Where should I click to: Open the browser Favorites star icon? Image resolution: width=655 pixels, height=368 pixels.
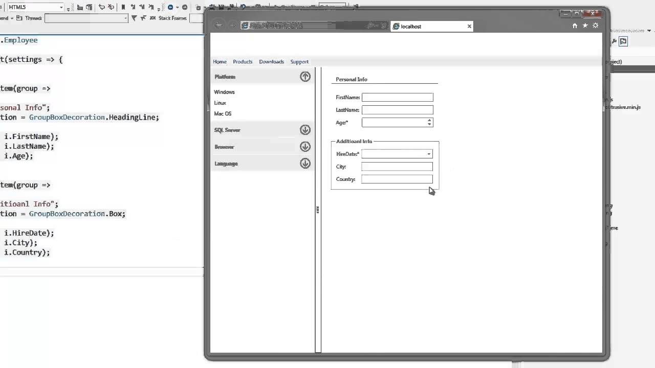click(585, 26)
